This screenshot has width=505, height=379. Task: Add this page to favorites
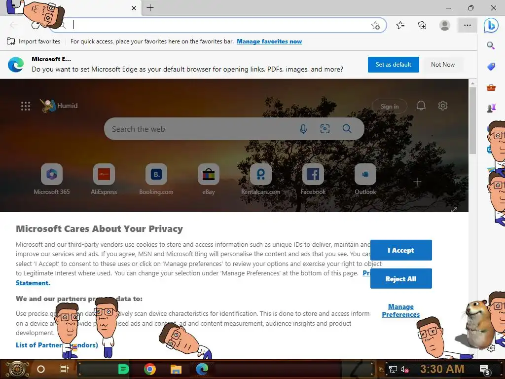(x=375, y=26)
